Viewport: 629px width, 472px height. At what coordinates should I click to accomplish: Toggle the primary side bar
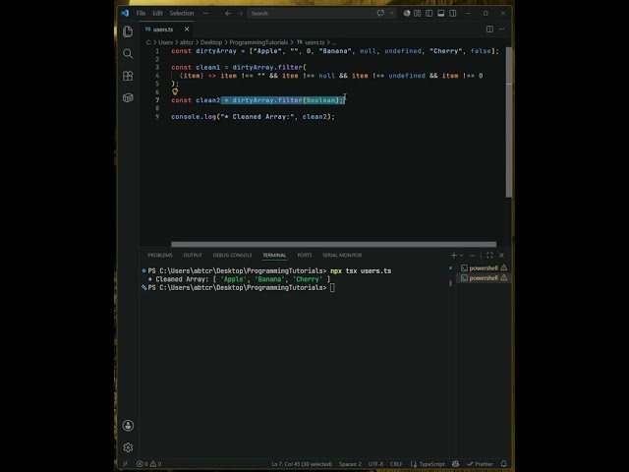[x=429, y=13]
